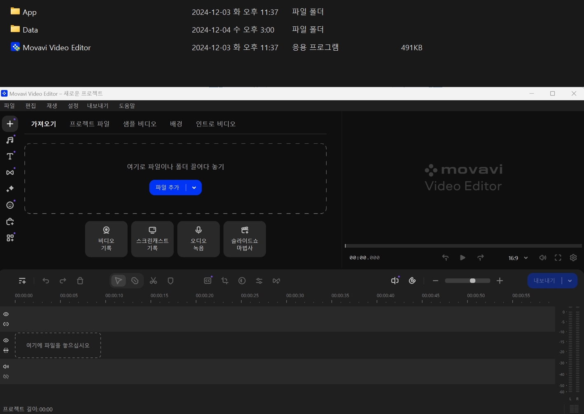Open the 설정 menu
The width and height of the screenshot is (584, 414).
coord(73,106)
